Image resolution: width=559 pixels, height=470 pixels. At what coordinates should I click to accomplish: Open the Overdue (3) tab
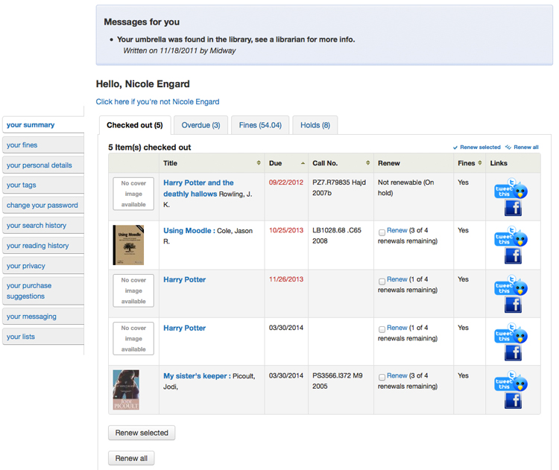click(x=200, y=125)
